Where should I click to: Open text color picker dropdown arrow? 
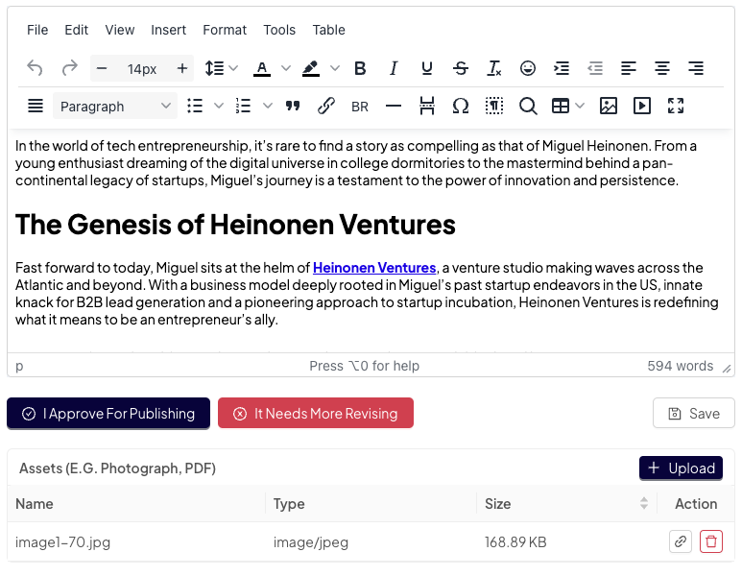click(286, 68)
